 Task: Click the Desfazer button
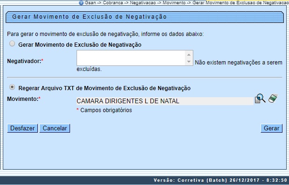point(22,128)
